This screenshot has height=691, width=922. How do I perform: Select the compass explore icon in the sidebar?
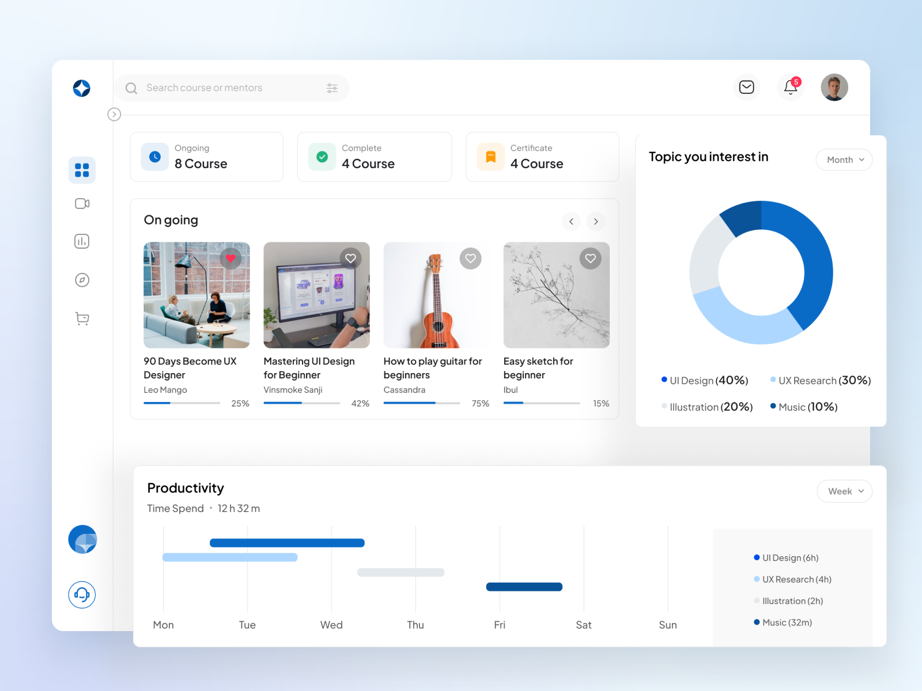[x=82, y=280]
